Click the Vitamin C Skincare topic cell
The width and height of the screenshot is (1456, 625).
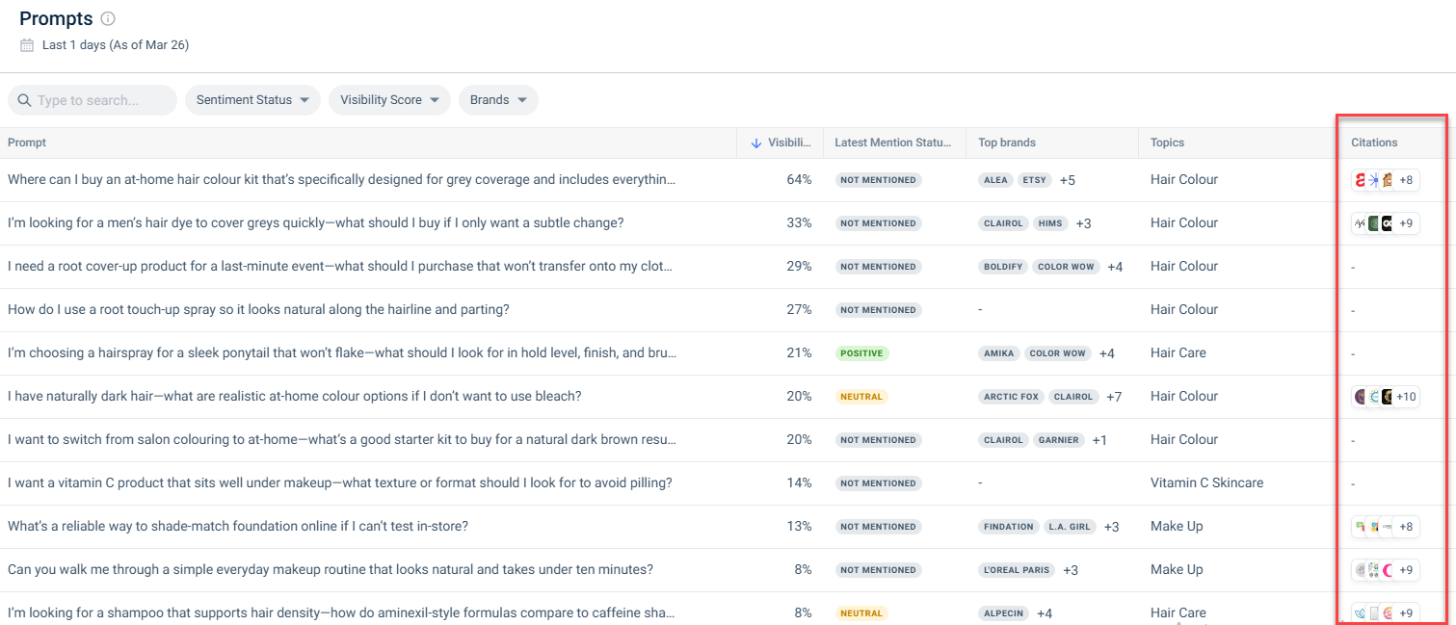point(1206,482)
